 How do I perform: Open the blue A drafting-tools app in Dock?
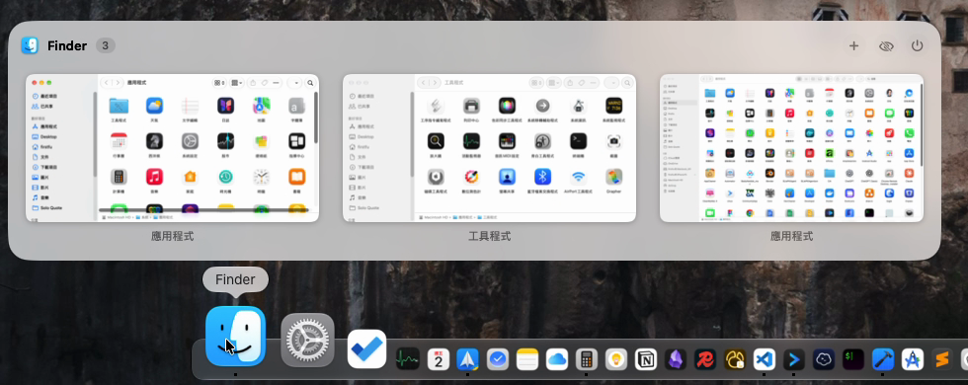913,359
